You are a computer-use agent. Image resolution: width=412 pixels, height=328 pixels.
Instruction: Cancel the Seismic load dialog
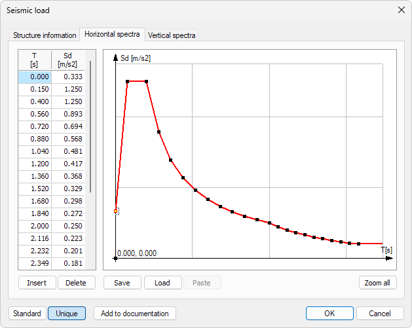tap(380, 314)
